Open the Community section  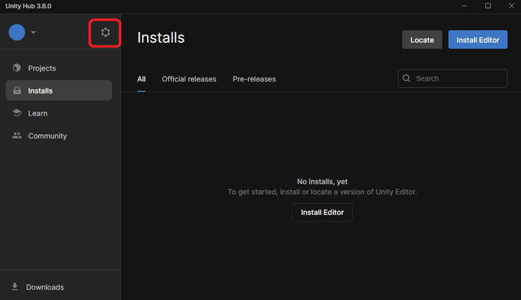59,136
